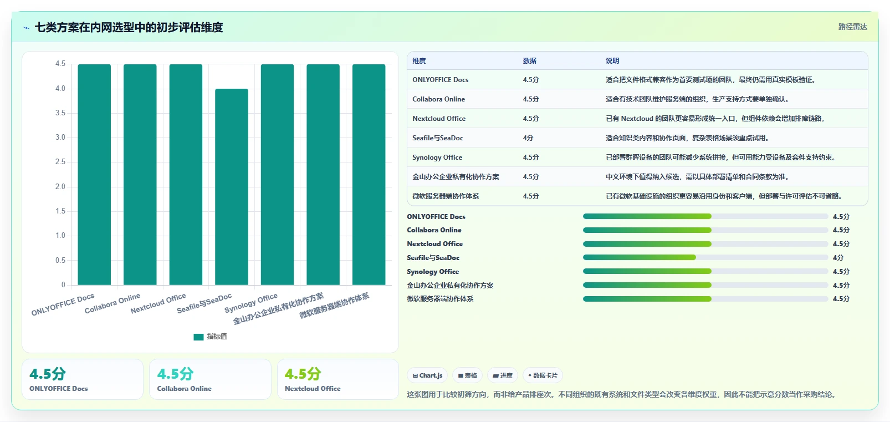Screen dimensions: 890x422
Task: Select the Collabora Online bar in the chart
Action: tap(140, 175)
